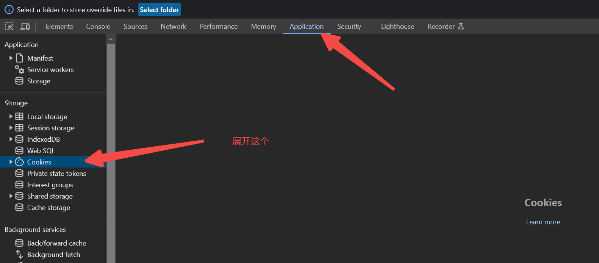Expand the Manifest tree arrow
Viewport: 599px width, 263px height.
point(11,58)
